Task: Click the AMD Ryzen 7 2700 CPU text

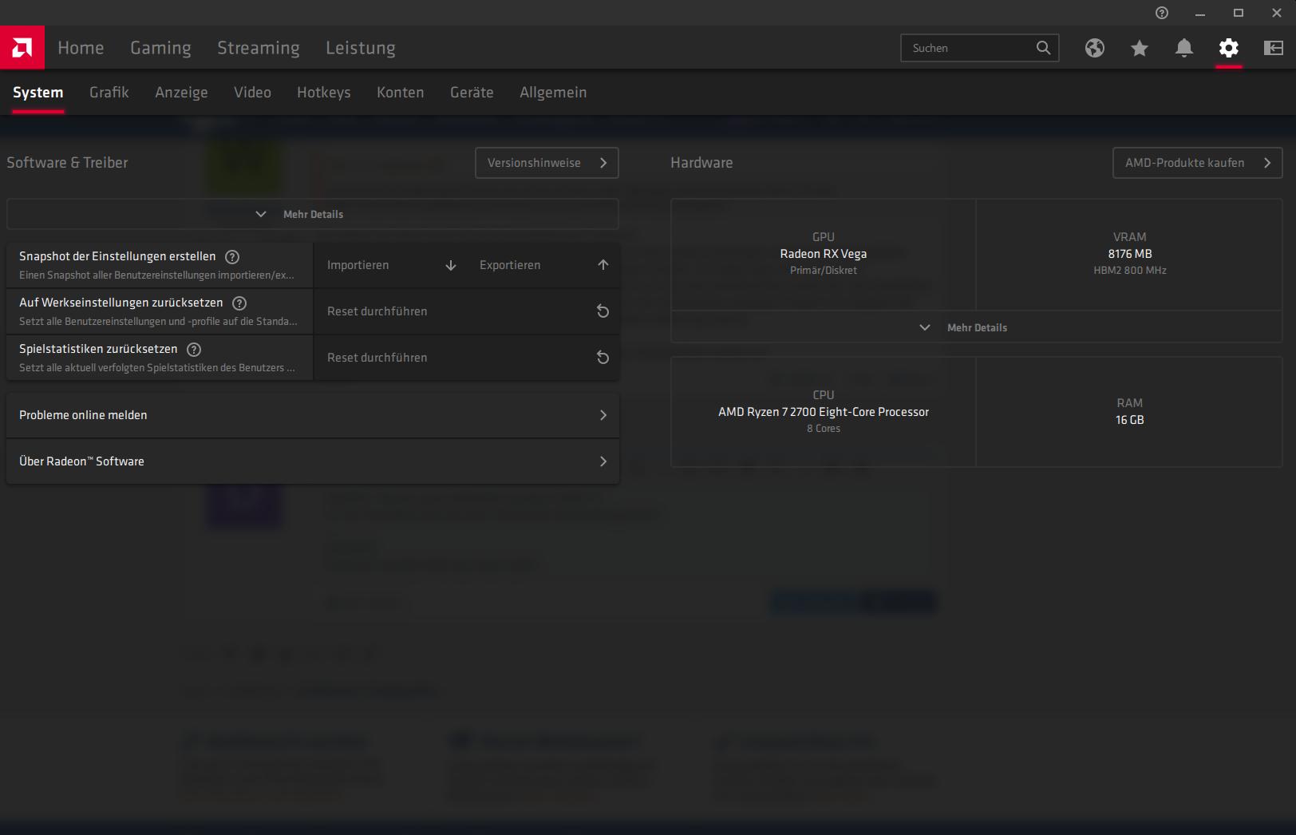Action: coord(824,412)
